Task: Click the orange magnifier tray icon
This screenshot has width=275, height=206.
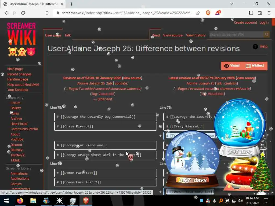Action: [x=221, y=201]
